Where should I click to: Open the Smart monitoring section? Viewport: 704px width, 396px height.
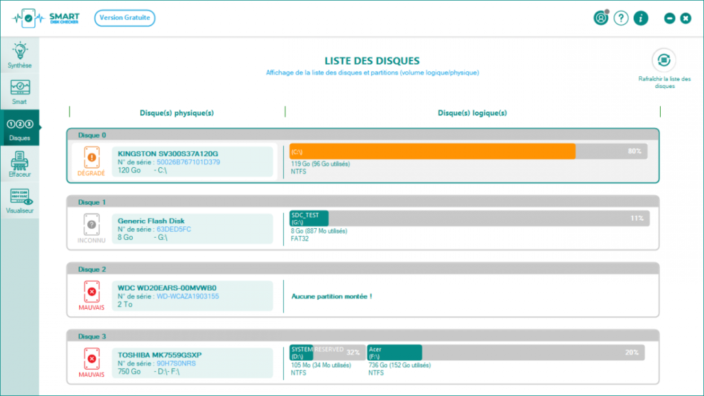(x=20, y=91)
